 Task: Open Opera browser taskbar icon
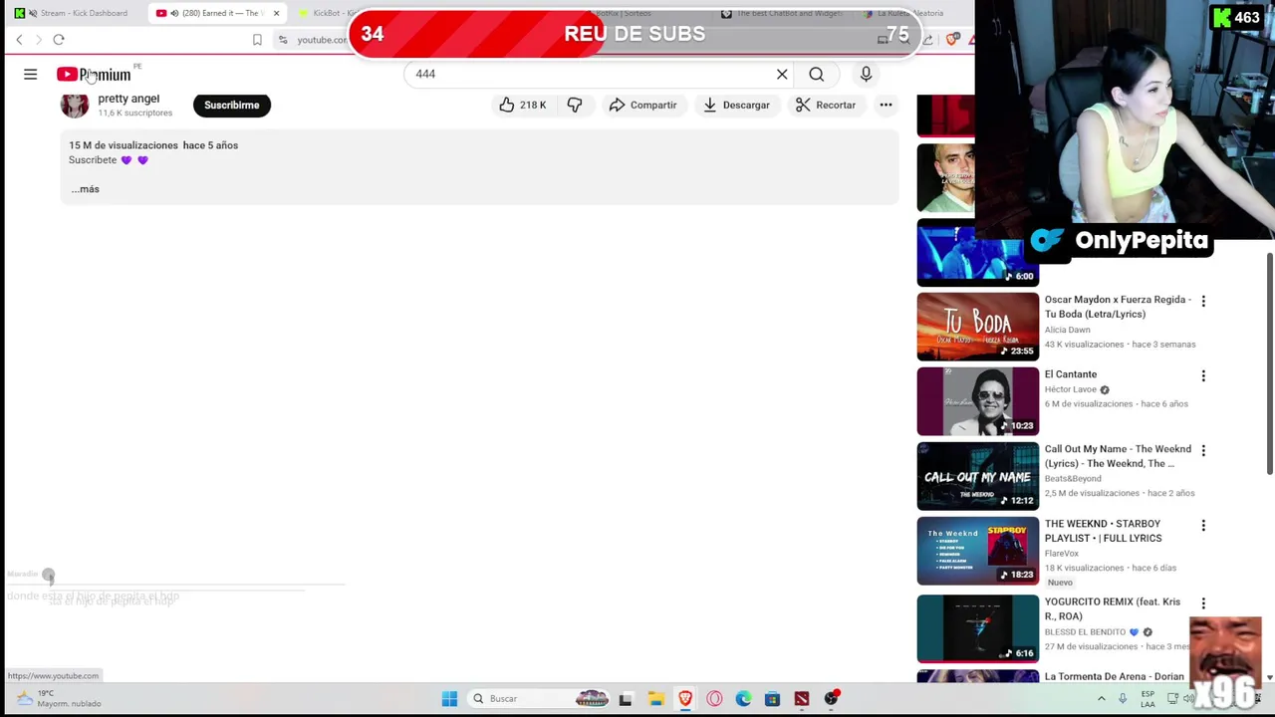[x=714, y=699]
